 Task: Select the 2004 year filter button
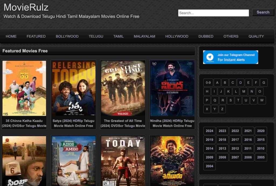(209, 166)
